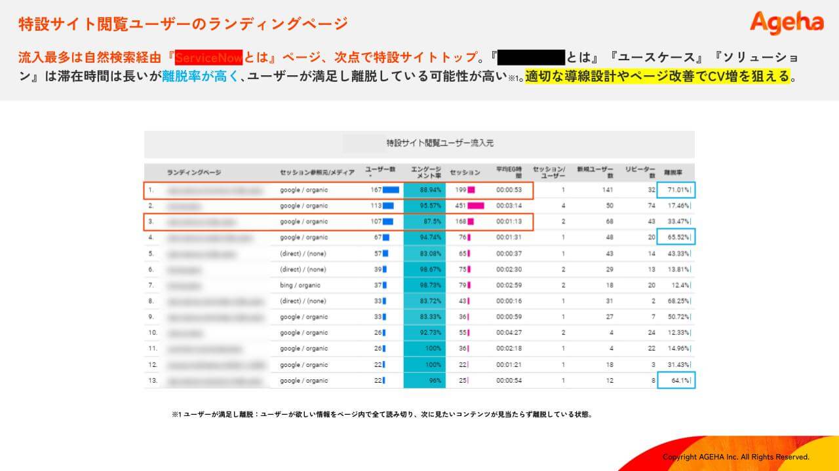The image size is (839, 471).
Task: Click the slide title 特設サイト閲覧ユーザーのランディングページ
Action: tap(184, 24)
